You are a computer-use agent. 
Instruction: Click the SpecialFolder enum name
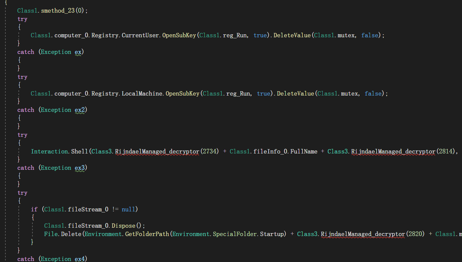point(235,234)
